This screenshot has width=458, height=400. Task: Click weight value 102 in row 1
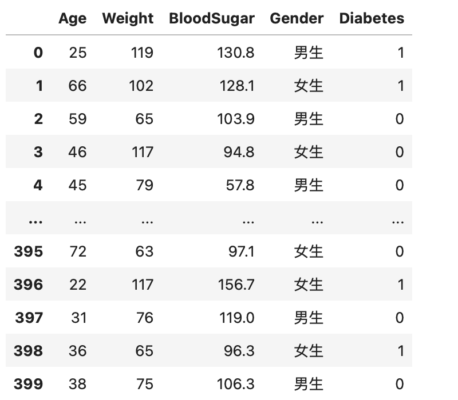141,86
